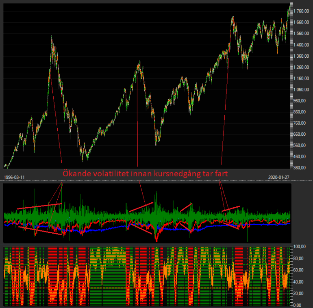313x308 pixels.
Task: Click the 960,00 price axis label
Action: (300, 100)
